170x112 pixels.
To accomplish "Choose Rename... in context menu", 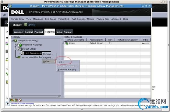I will pos(49,58).
